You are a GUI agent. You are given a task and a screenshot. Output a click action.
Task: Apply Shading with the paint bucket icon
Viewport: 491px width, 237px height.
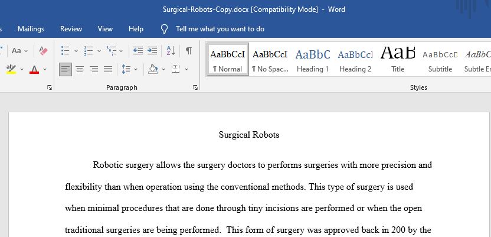tap(153, 69)
